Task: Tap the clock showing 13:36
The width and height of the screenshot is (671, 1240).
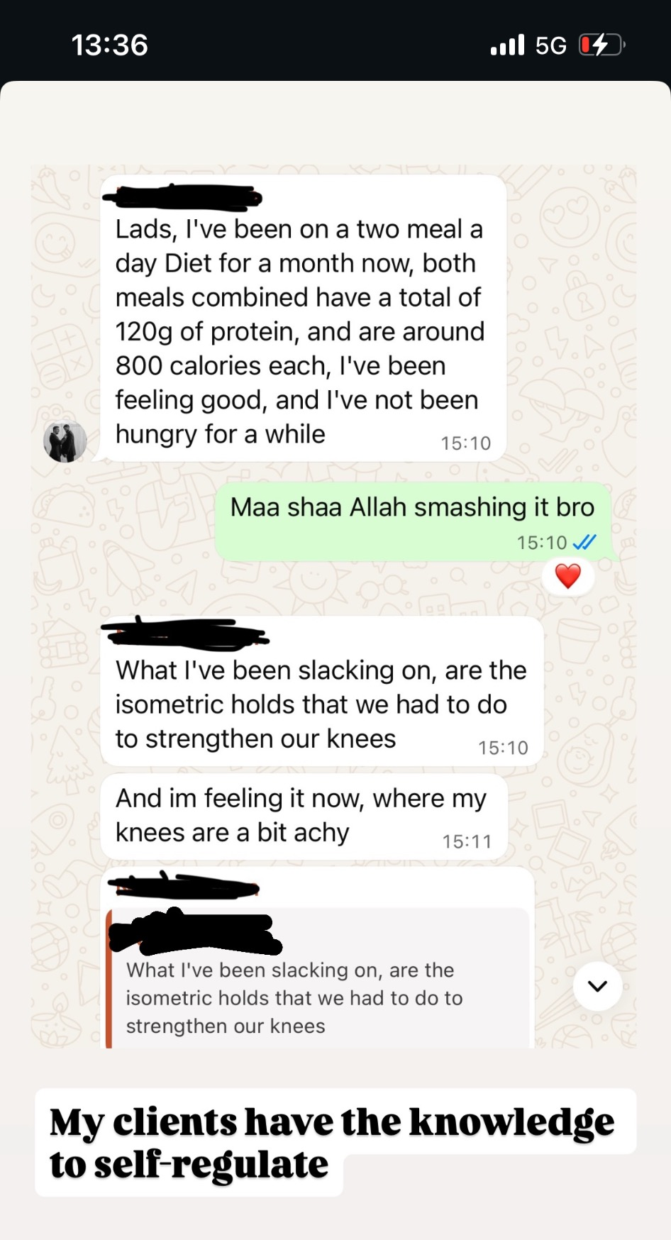Action: click(x=109, y=45)
